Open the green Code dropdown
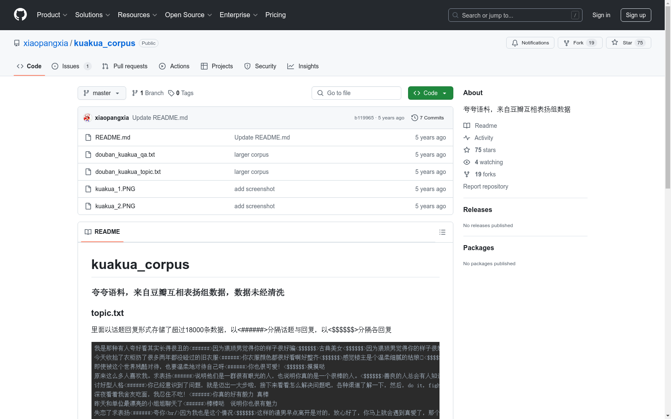 tap(431, 93)
